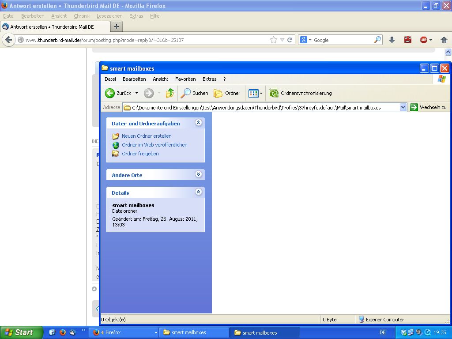Click the Explorer address path field
The width and height of the screenshot is (452, 339).
[261, 108]
